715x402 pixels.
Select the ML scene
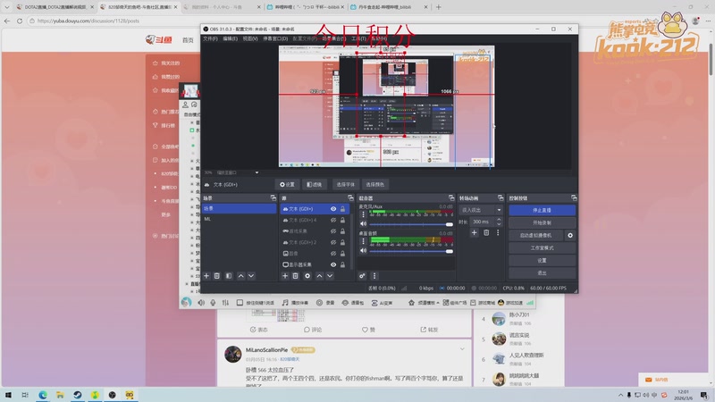coord(239,219)
